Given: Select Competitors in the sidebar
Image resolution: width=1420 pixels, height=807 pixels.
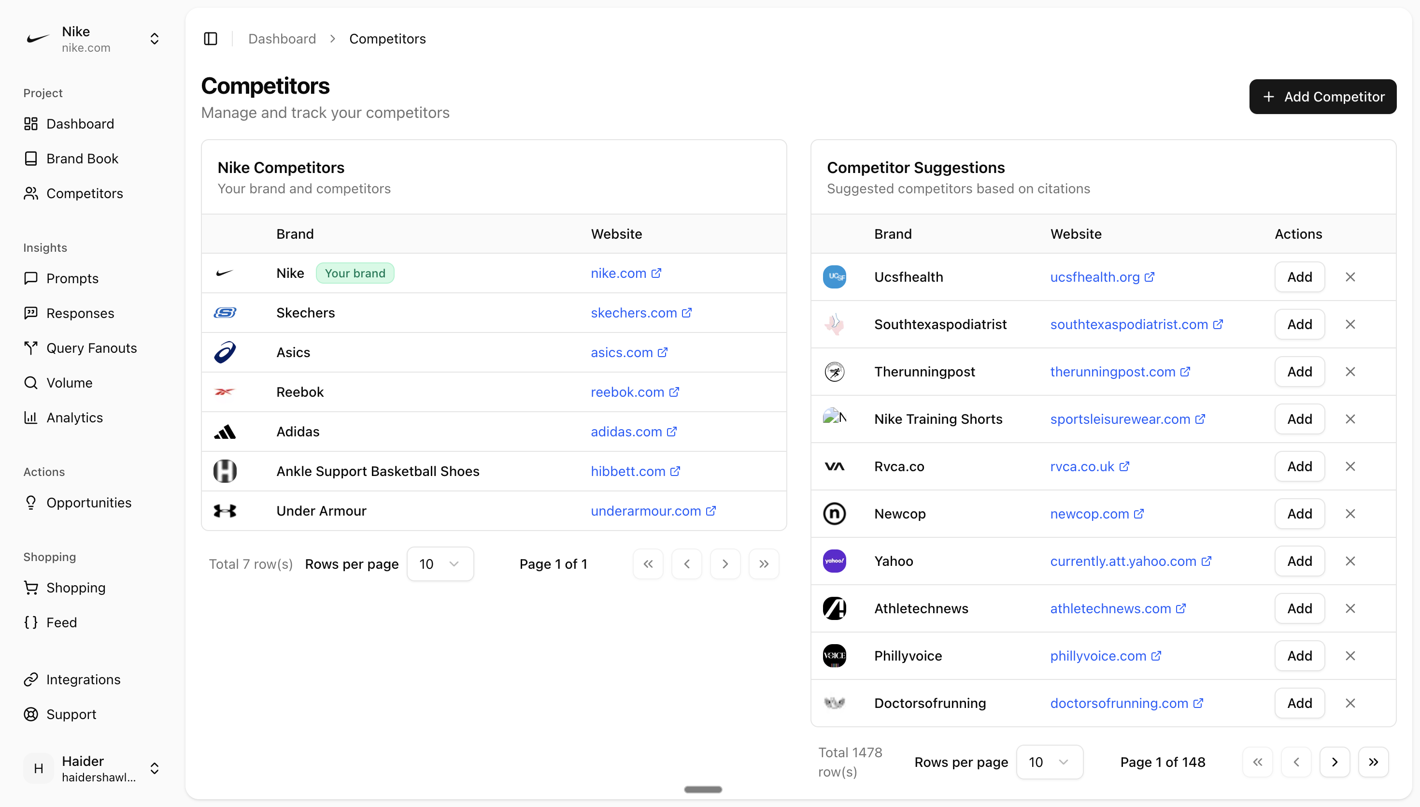Looking at the screenshot, I should (84, 193).
